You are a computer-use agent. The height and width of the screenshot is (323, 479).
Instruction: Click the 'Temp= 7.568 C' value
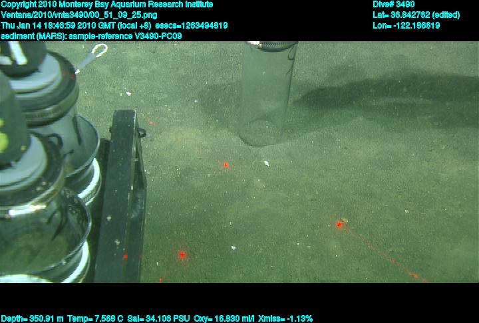tap(95, 319)
